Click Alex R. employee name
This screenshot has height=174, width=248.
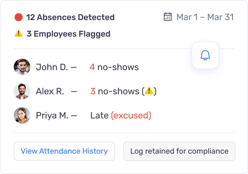coord(50,91)
